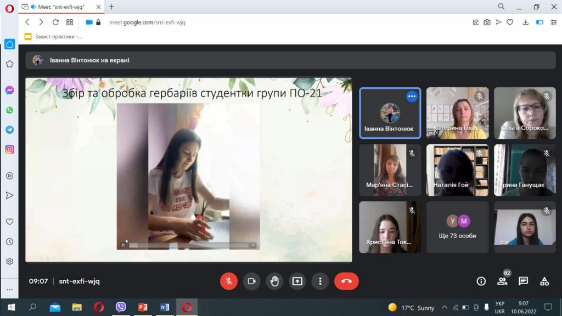Open the meeting details info icon
The height and width of the screenshot is (316, 562).
[x=481, y=281]
